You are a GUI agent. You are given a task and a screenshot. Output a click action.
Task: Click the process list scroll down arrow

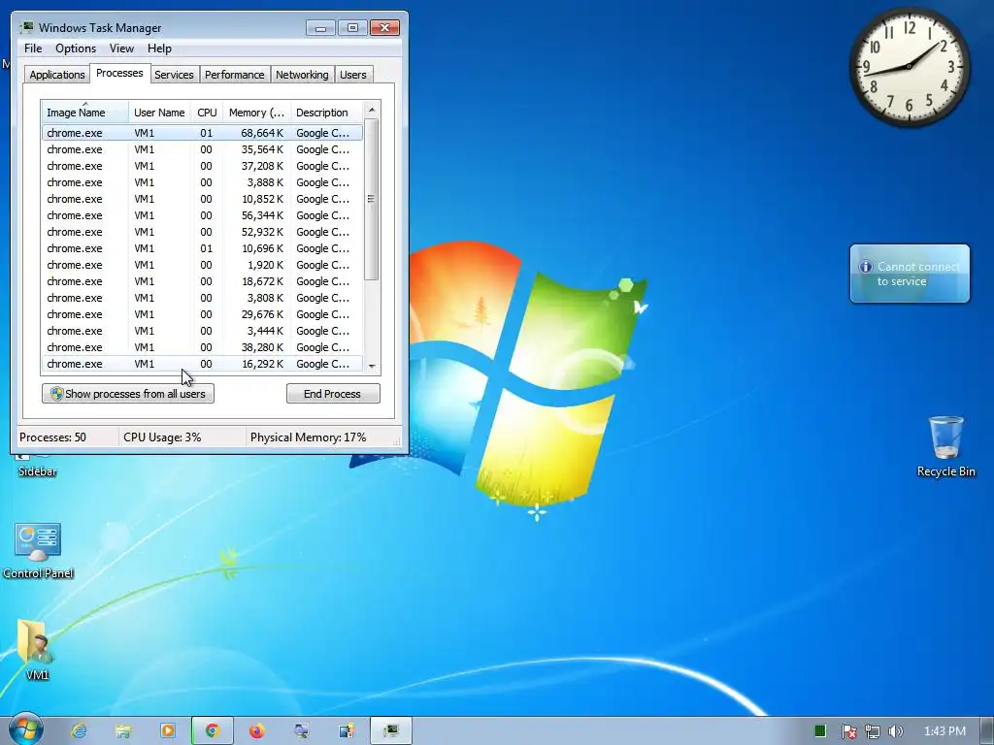pos(372,366)
